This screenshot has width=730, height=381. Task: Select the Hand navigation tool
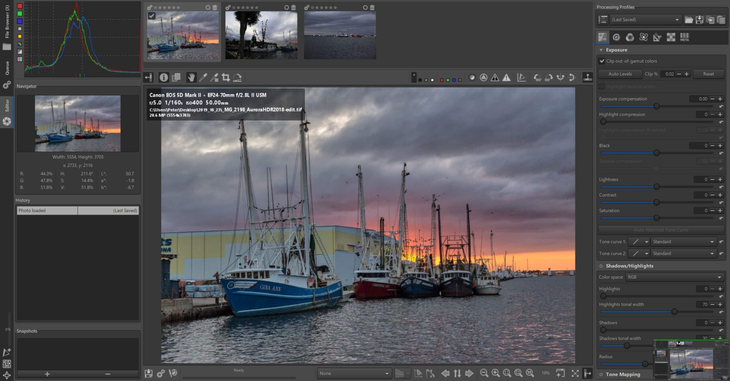click(x=191, y=77)
